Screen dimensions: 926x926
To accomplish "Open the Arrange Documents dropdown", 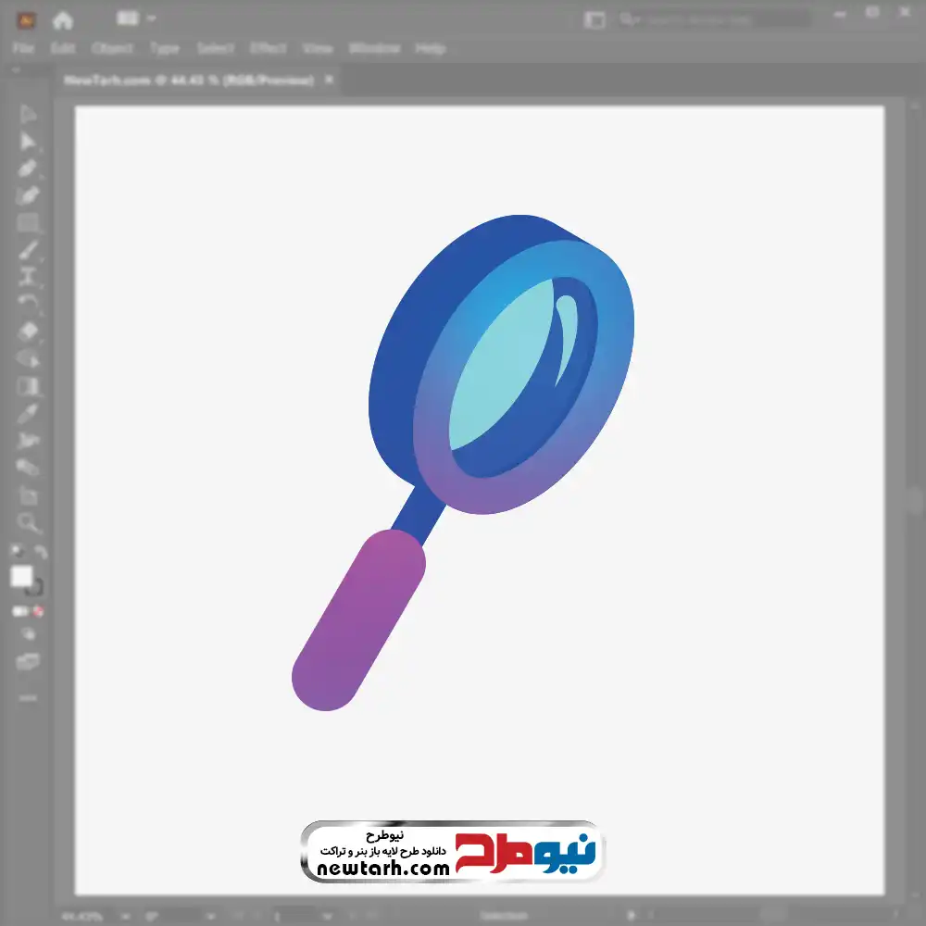I will pyautogui.click(x=137, y=19).
